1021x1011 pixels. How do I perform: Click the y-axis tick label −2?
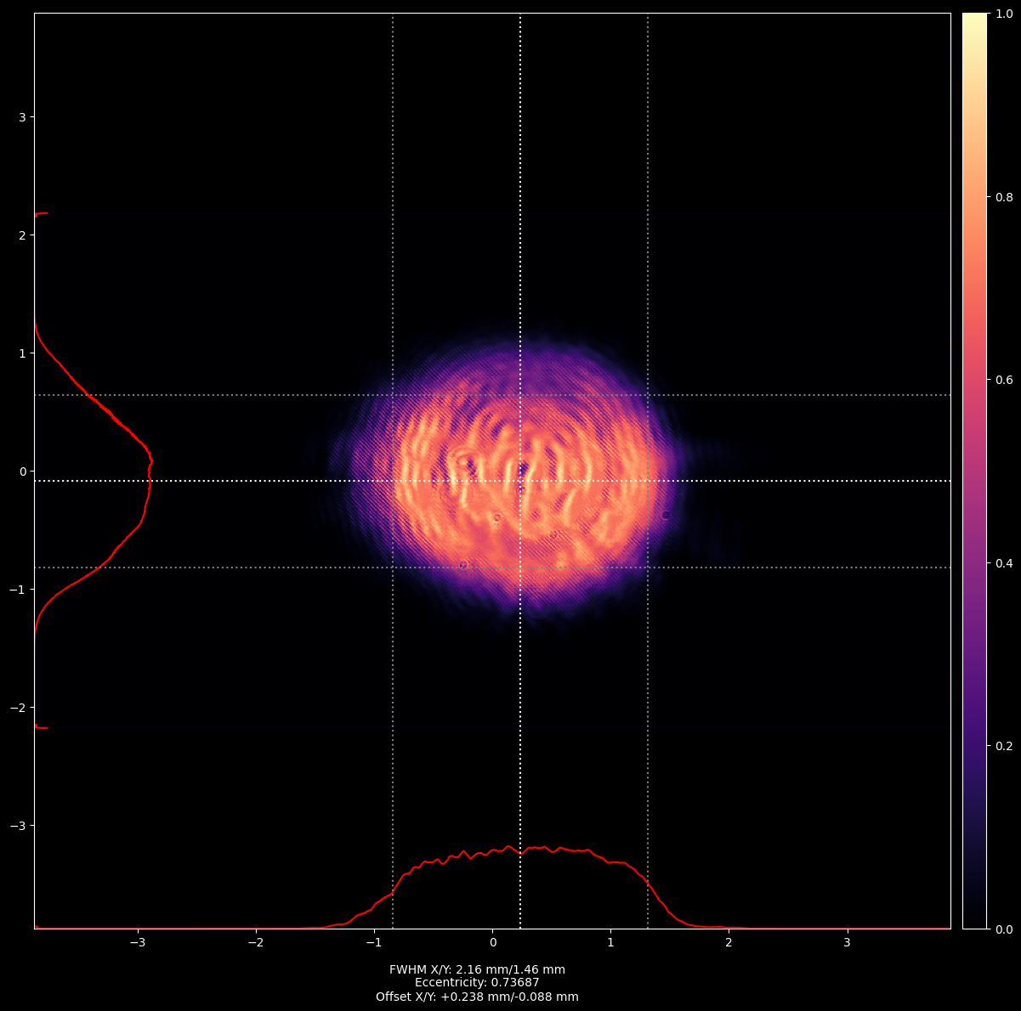tap(20, 708)
